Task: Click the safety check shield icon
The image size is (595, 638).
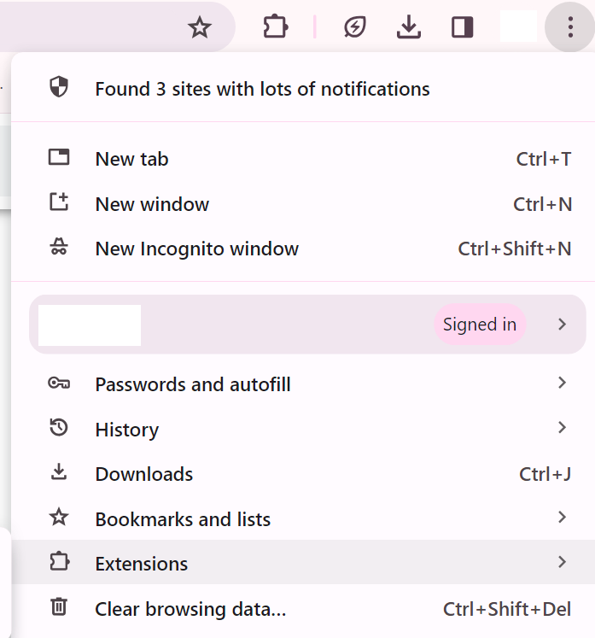Action: 59,86
